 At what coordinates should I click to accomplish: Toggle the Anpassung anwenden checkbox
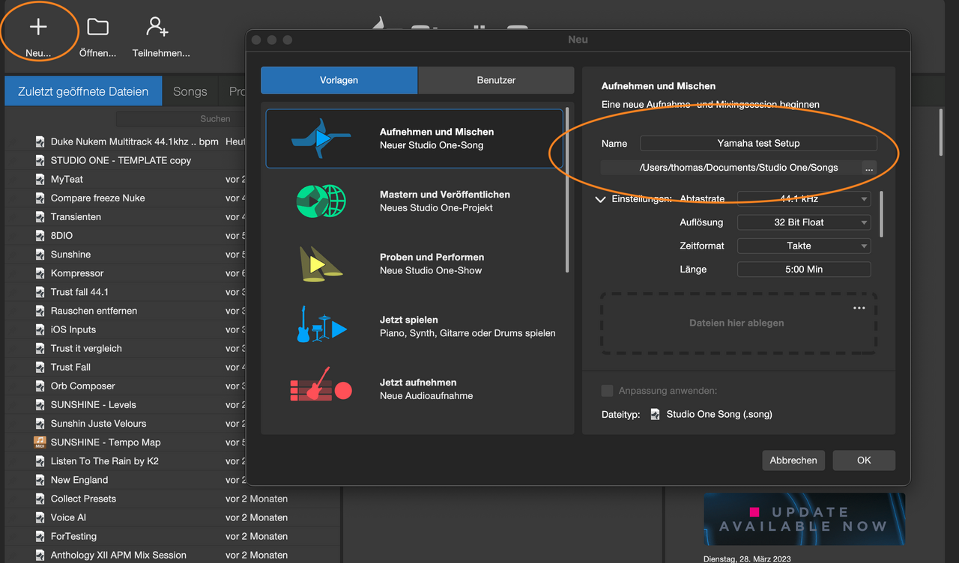click(x=607, y=391)
